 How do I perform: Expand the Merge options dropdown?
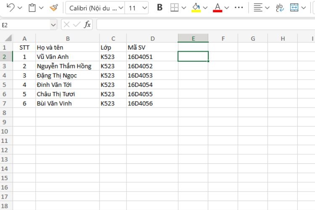click(304, 8)
